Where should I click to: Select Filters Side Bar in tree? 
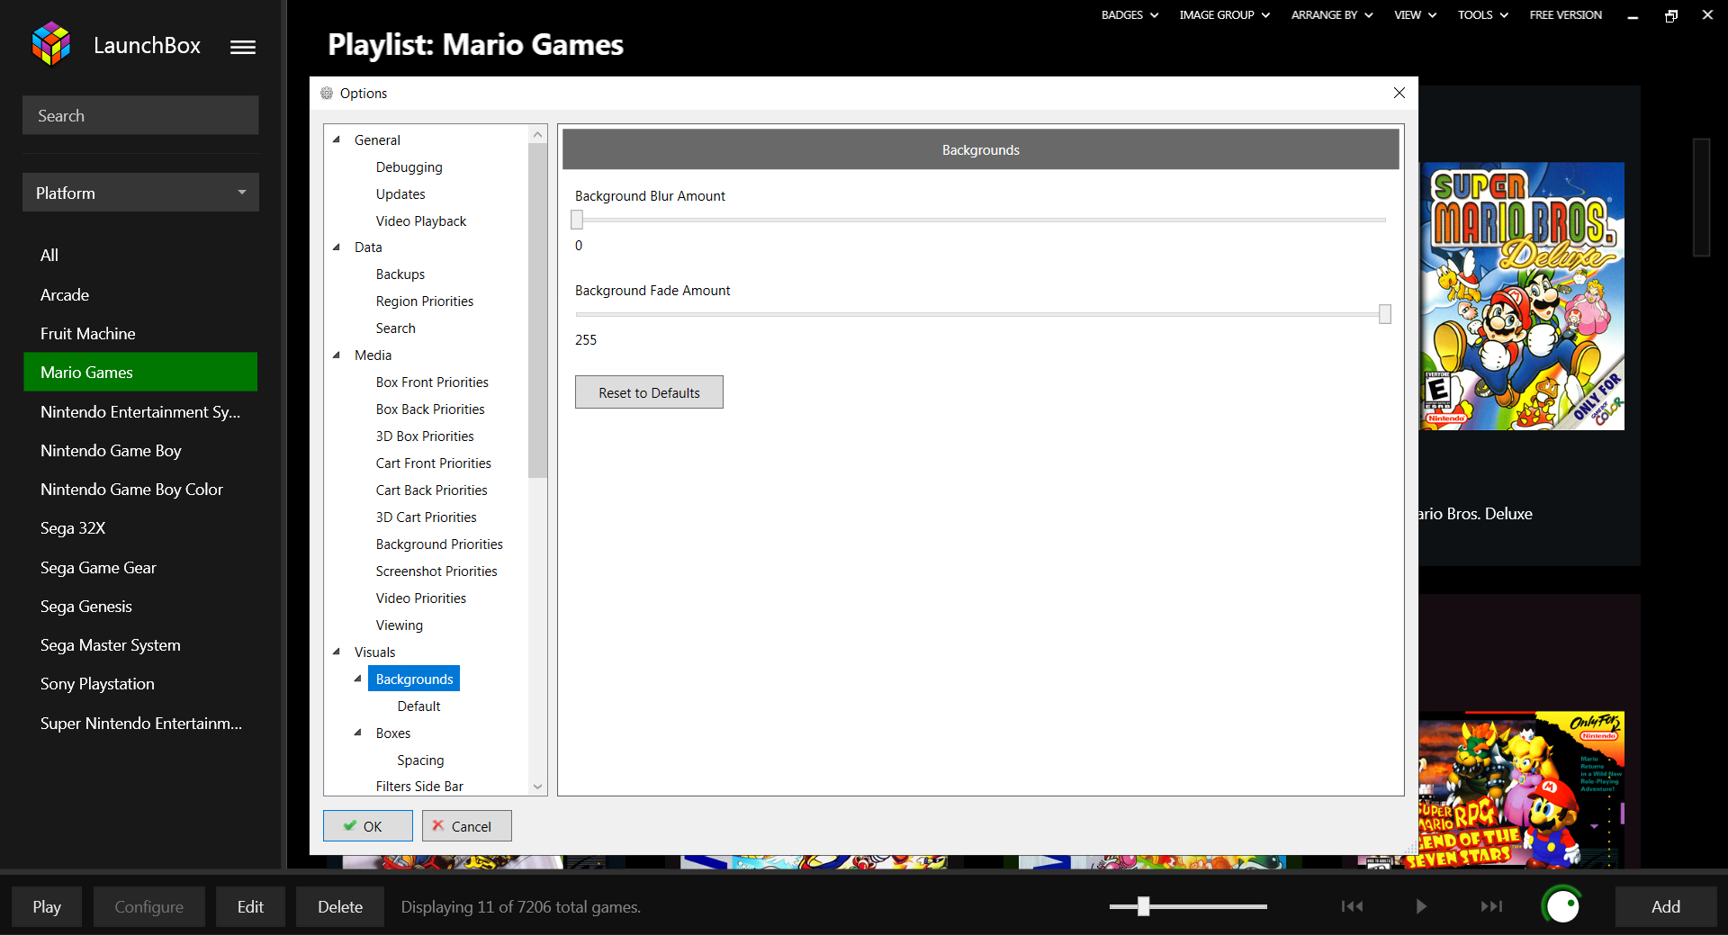(419, 786)
